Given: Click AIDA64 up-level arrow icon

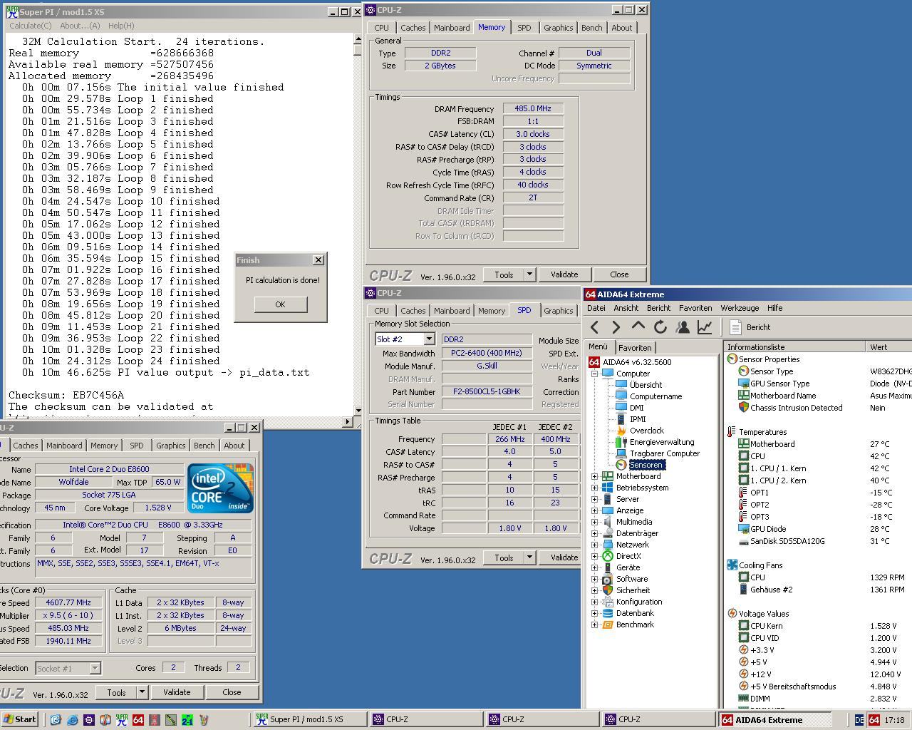Looking at the screenshot, I should coord(638,327).
